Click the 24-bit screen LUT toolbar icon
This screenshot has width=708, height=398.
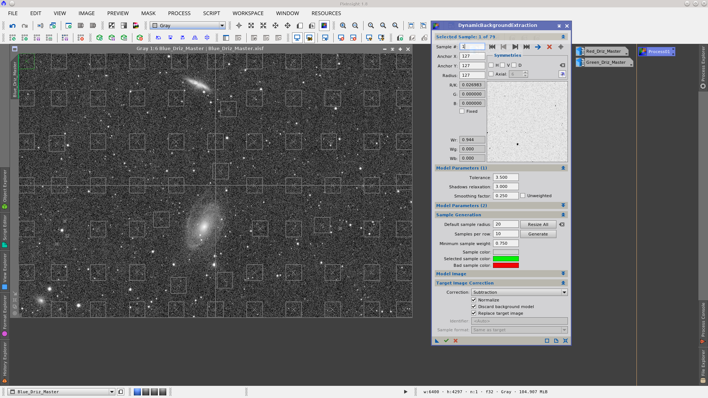click(310, 38)
